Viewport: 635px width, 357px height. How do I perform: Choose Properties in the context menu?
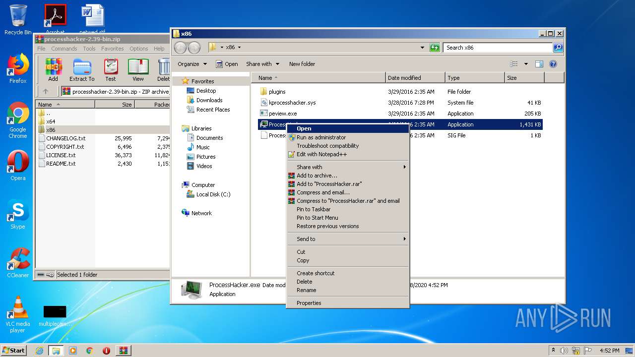tap(348, 303)
